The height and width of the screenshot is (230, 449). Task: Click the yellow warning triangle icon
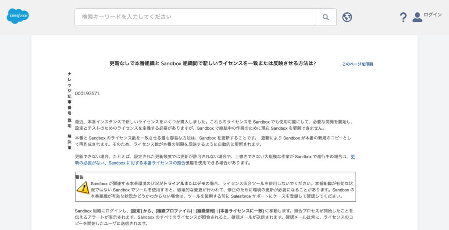point(82,188)
